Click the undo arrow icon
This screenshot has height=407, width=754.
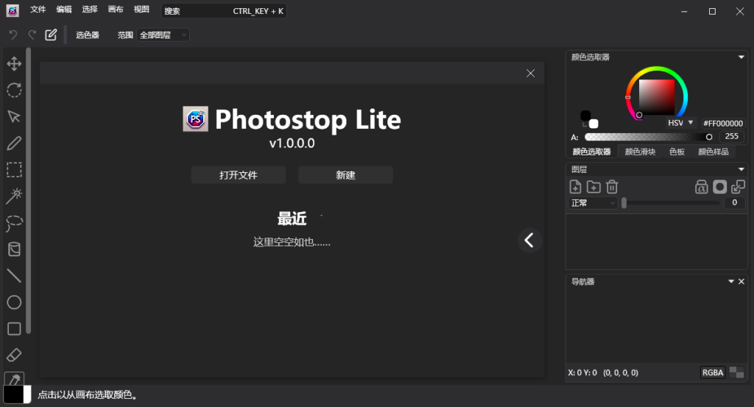(x=13, y=35)
